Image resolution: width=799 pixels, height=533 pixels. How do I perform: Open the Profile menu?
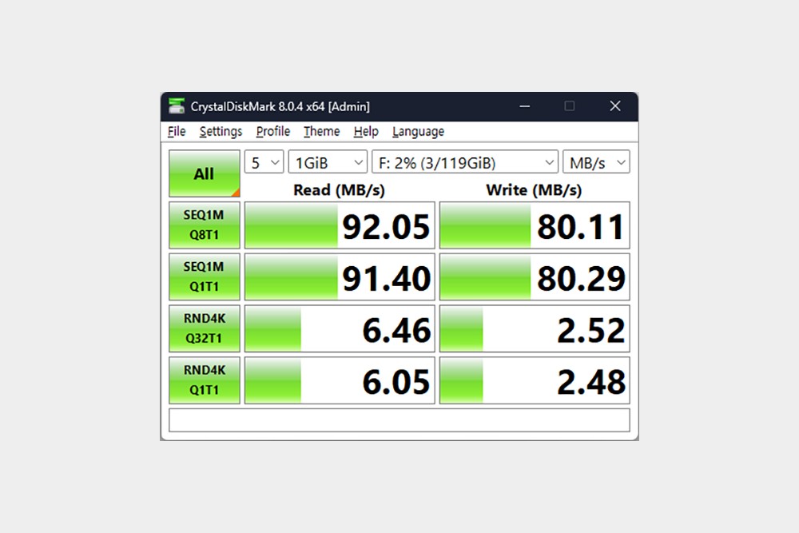[272, 132]
